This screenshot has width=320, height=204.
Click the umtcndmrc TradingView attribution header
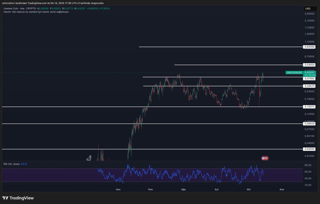53,3
